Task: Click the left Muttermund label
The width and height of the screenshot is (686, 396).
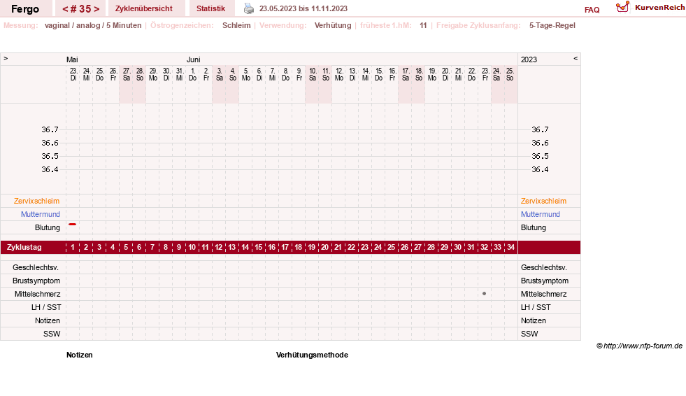Action: pos(41,214)
